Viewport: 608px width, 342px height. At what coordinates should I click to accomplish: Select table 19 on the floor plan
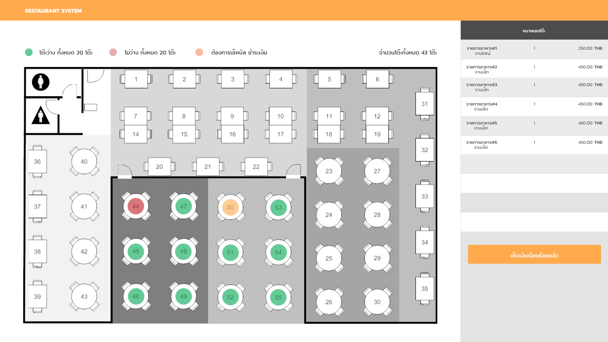[x=377, y=134]
